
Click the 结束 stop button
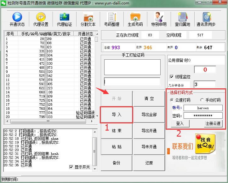point(117,131)
